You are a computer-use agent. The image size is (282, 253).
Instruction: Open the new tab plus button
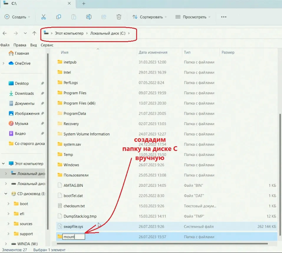(84, 4)
